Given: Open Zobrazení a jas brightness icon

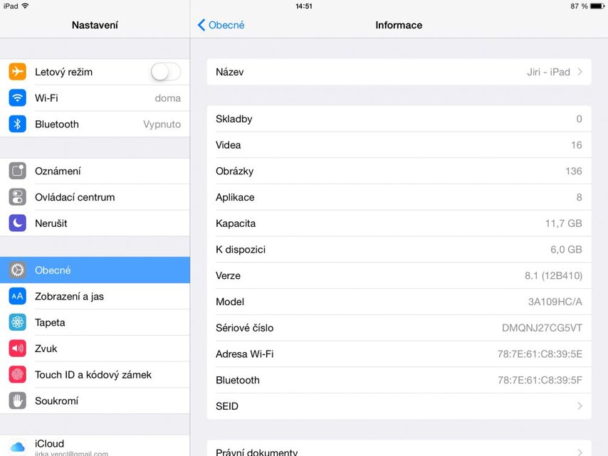Looking at the screenshot, I should pos(17,296).
